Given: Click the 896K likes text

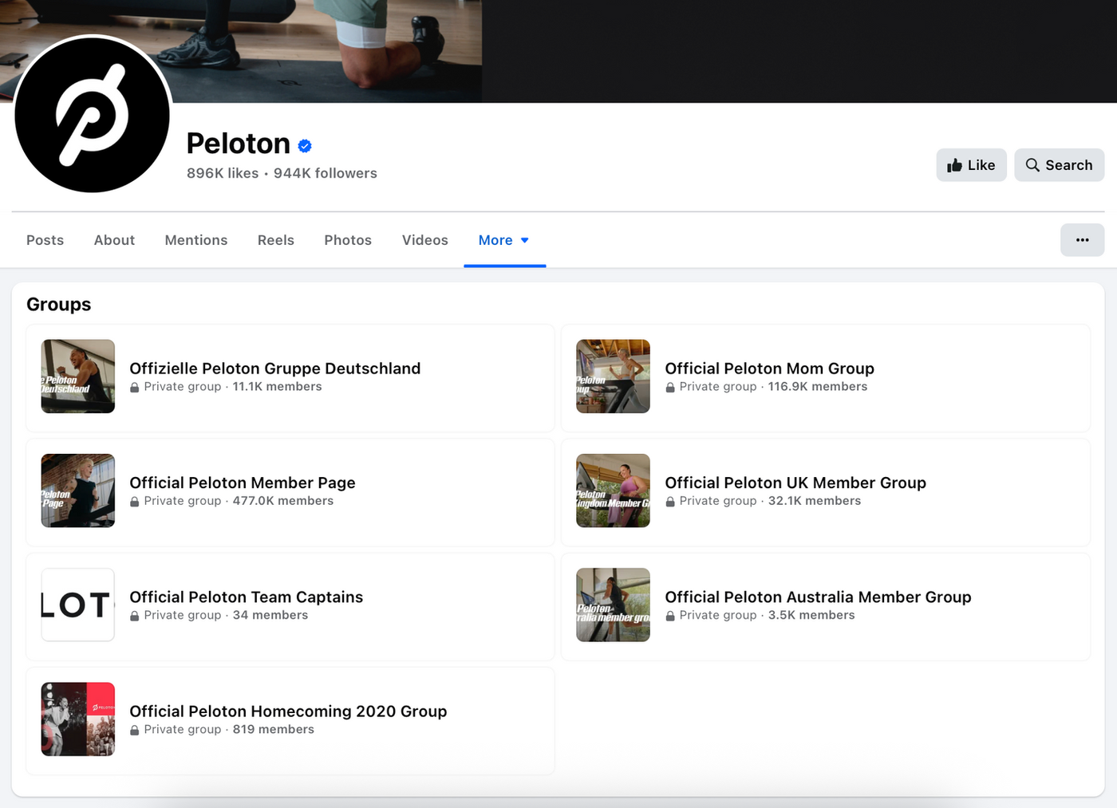Looking at the screenshot, I should tap(223, 173).
